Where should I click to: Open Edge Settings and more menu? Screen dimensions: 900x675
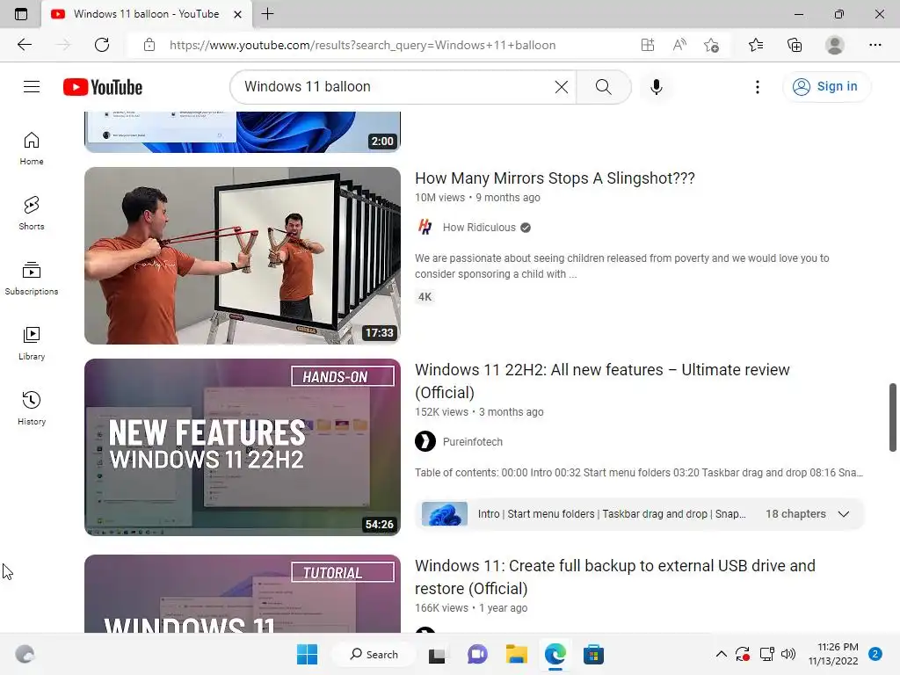coord(875,45)
